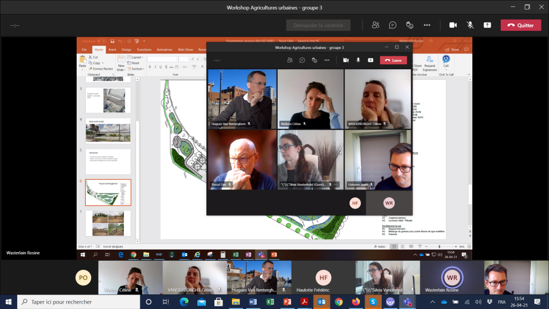Image resolution: width=549 pixels, height=309 pixels.
Task: Open Skype from the Windows taskbar
Action: tap(373, 301)
